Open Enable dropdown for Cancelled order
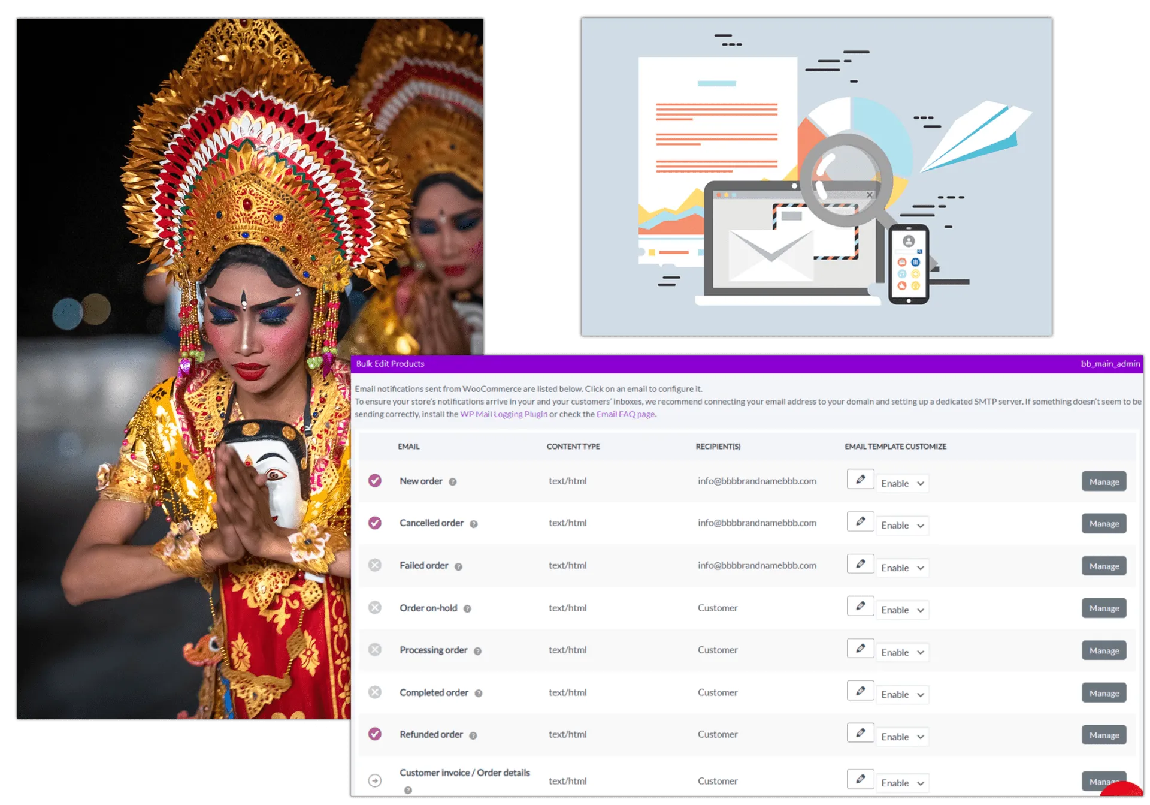The width and height of the screenshot is (1150, 805). coord(902,526)
